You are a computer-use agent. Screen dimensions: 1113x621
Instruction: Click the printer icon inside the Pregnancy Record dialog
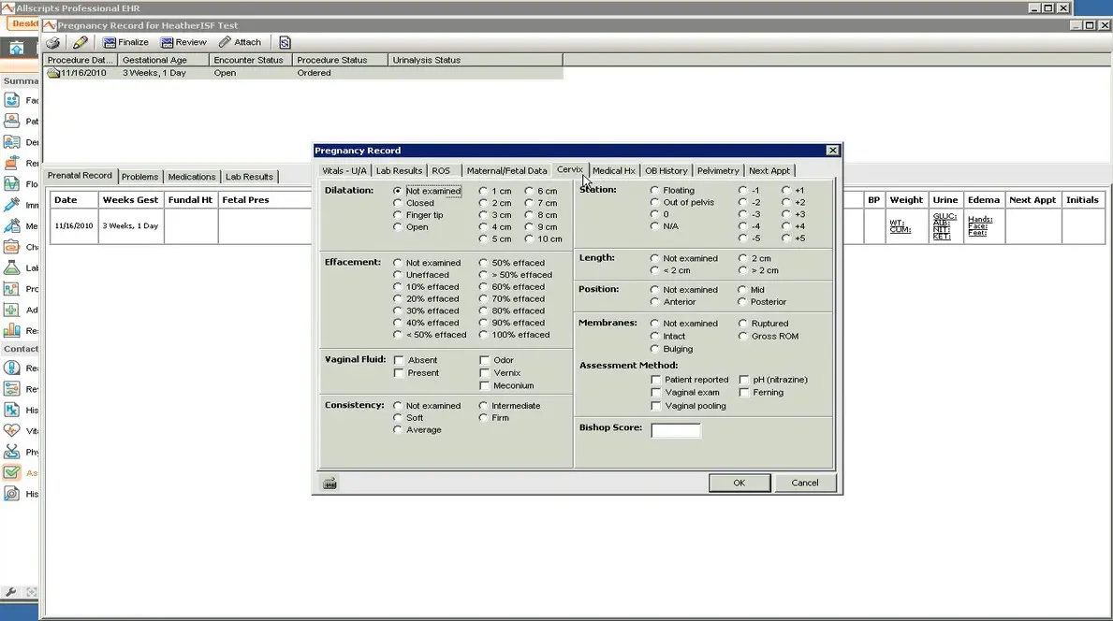[x=330, y=483]
